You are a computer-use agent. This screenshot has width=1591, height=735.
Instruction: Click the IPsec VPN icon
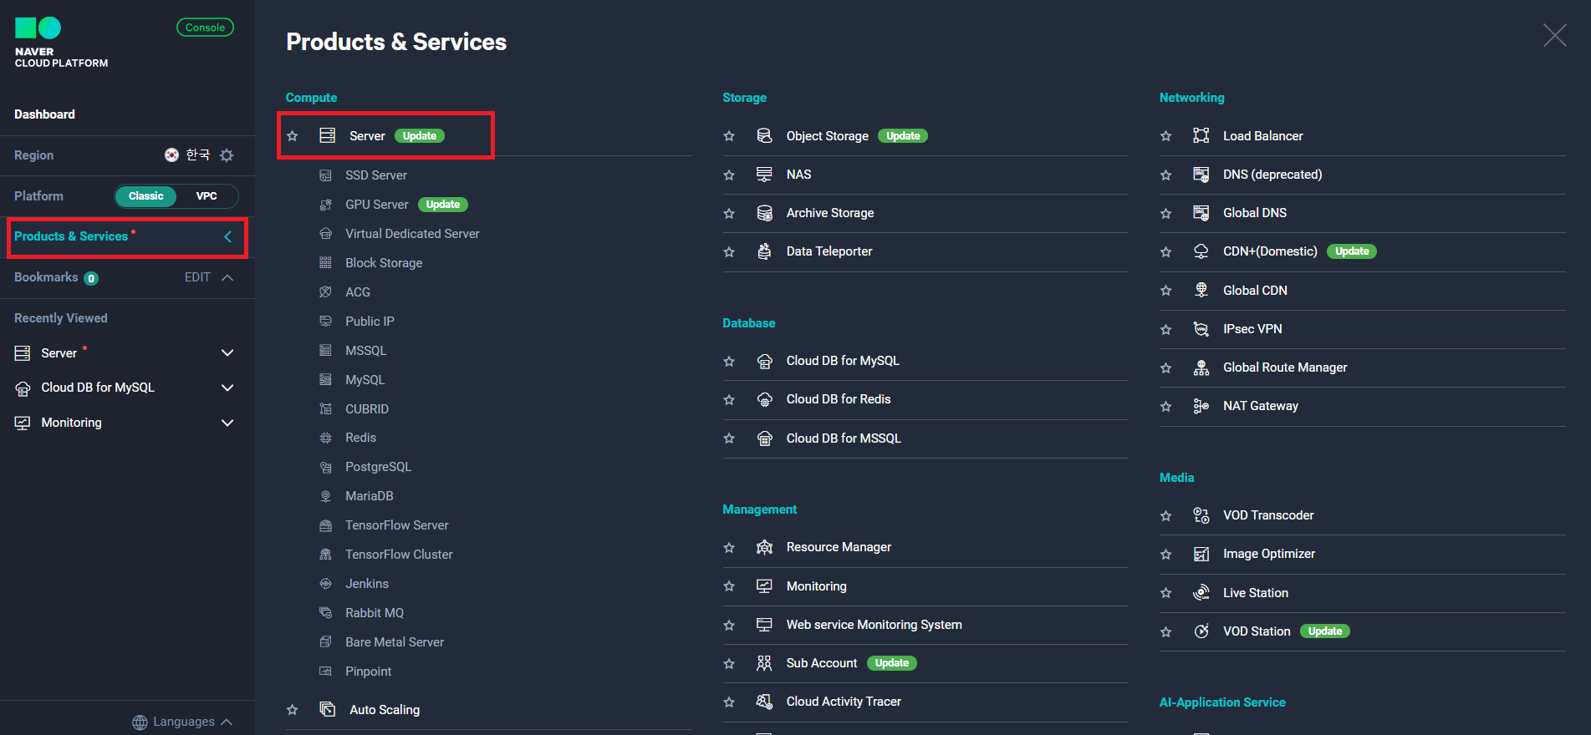click(1201, 329)
